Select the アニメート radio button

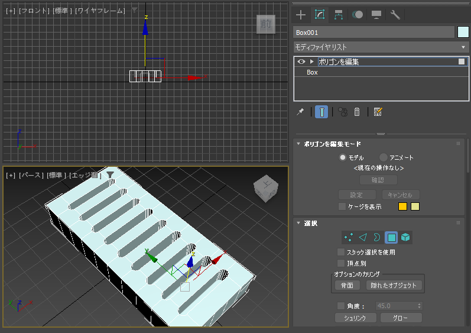click(384, 157)
